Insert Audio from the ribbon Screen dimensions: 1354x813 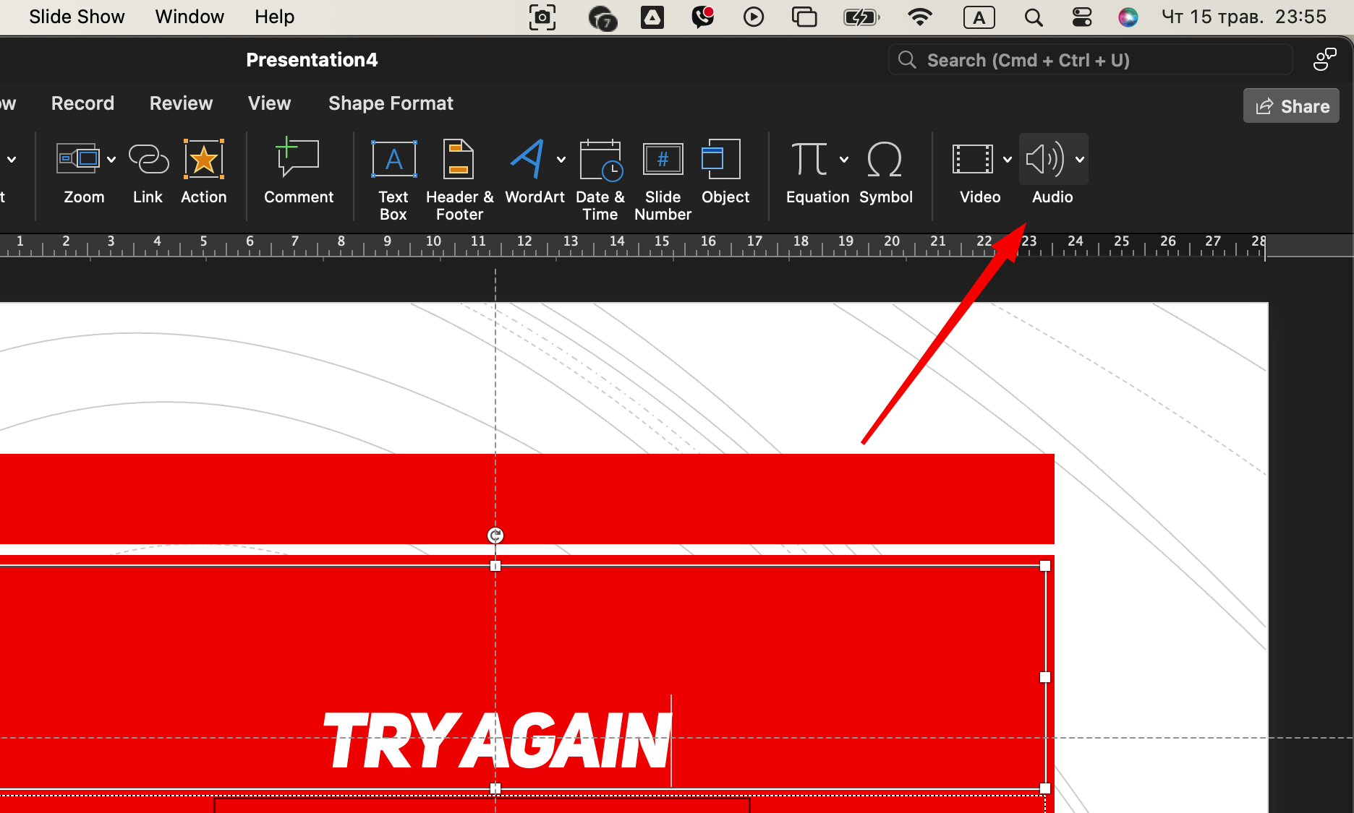tap(1046, 173)
